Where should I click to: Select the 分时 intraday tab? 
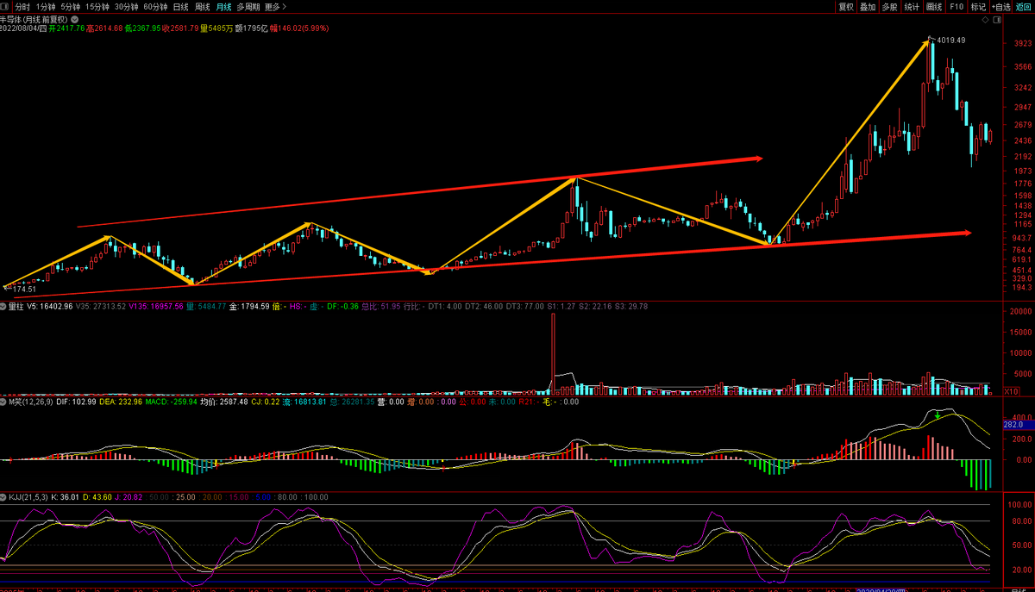click(x=22, y=7)
